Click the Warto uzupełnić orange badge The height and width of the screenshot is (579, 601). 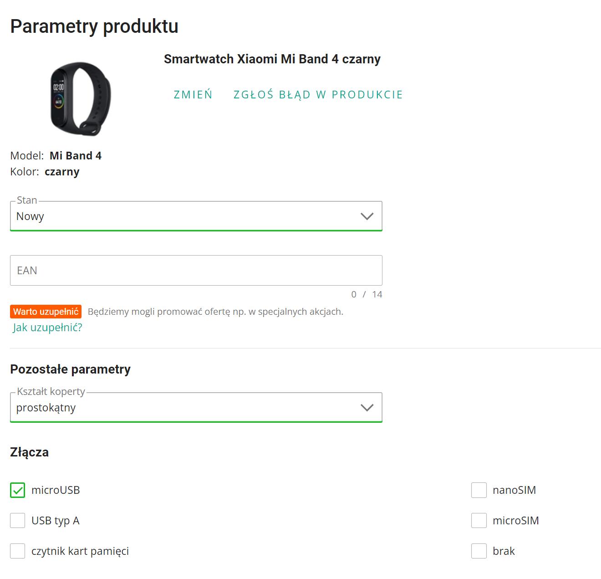(46, 312)
